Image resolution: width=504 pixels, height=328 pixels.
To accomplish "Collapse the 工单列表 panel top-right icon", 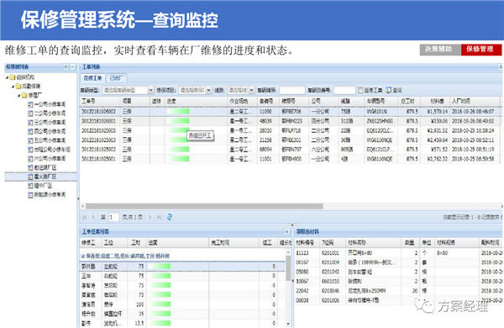I will tap(501, 66).
